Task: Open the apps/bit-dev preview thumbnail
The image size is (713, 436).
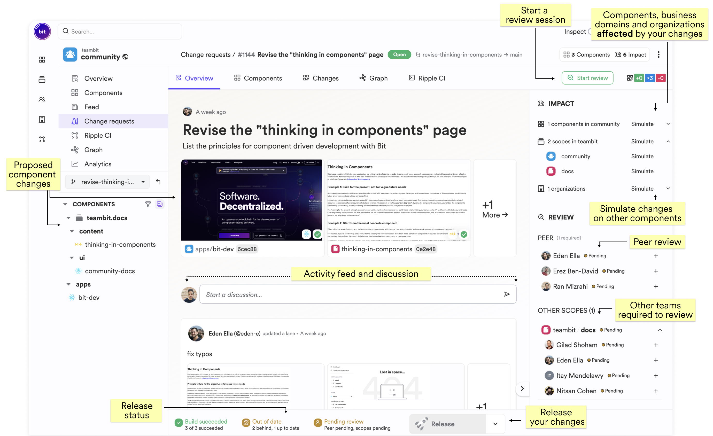Action: point(251,200)
